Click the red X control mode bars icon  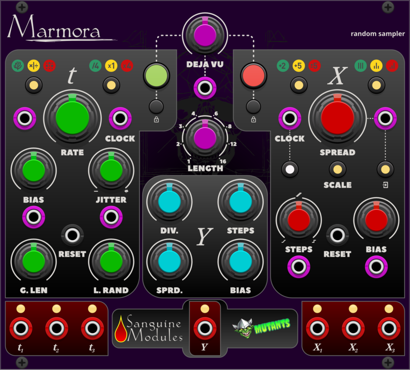(x=392, y=66)
